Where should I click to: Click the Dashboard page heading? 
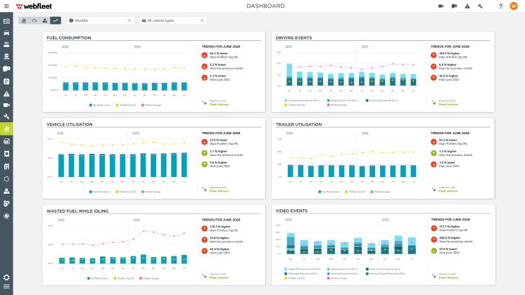[x=265, y=6]
